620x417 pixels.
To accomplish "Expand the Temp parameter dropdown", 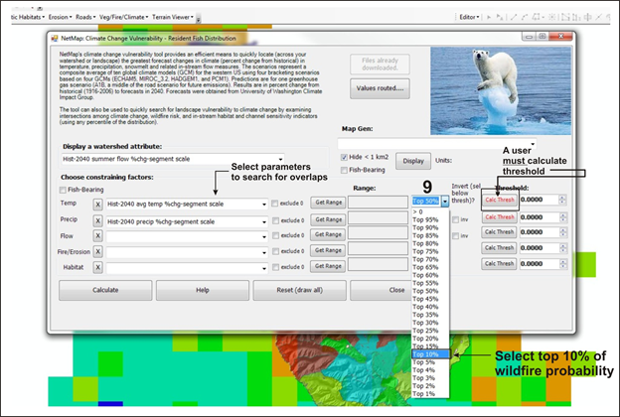I will pyautogui.click(x=266, y=203).
